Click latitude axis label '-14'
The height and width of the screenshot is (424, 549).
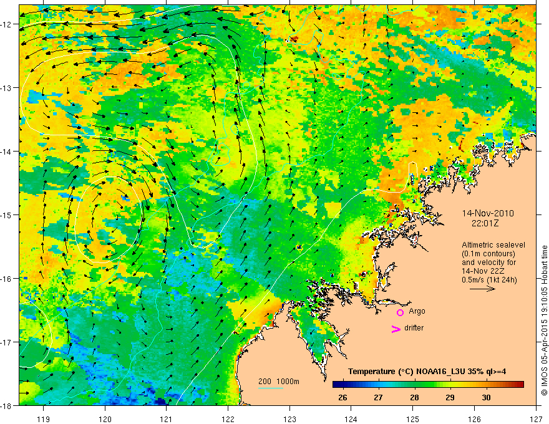[7, 152]
